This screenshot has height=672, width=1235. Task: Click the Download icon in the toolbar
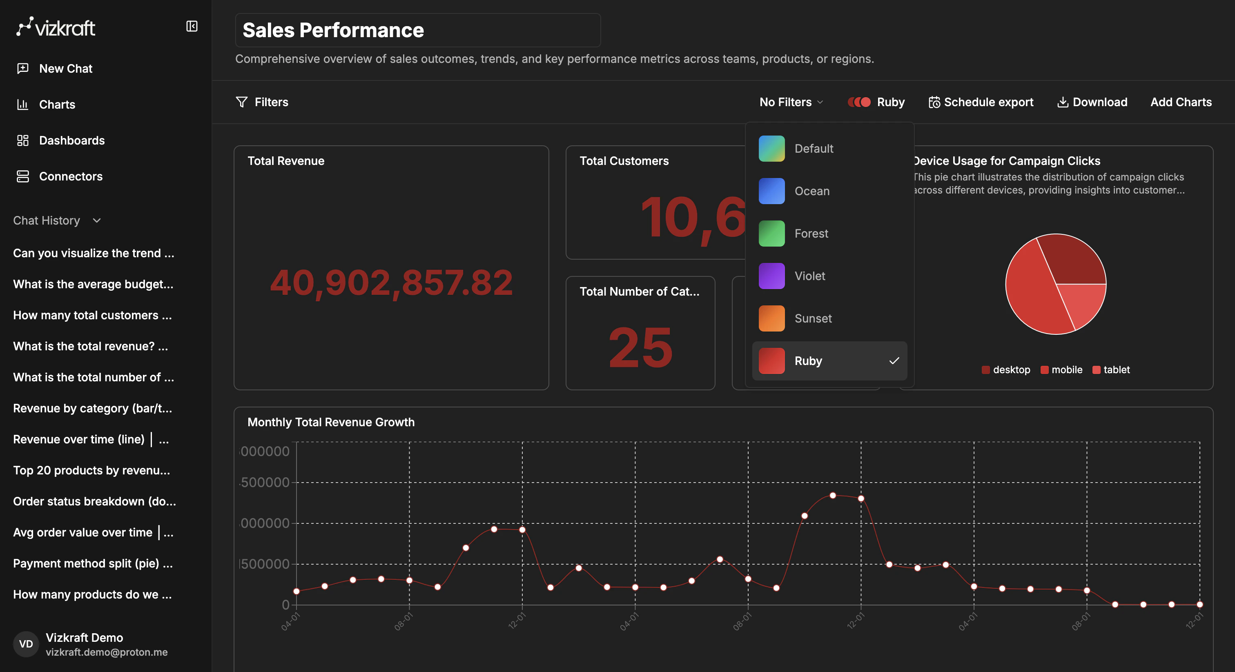point(1064,102)
